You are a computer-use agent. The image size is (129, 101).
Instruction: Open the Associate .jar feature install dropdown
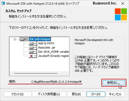(x=33, y=47)
